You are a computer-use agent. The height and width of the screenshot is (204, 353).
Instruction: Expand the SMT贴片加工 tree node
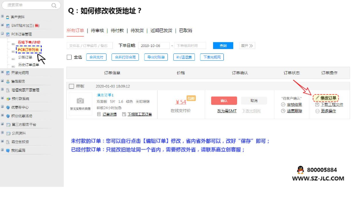(2, 25)
